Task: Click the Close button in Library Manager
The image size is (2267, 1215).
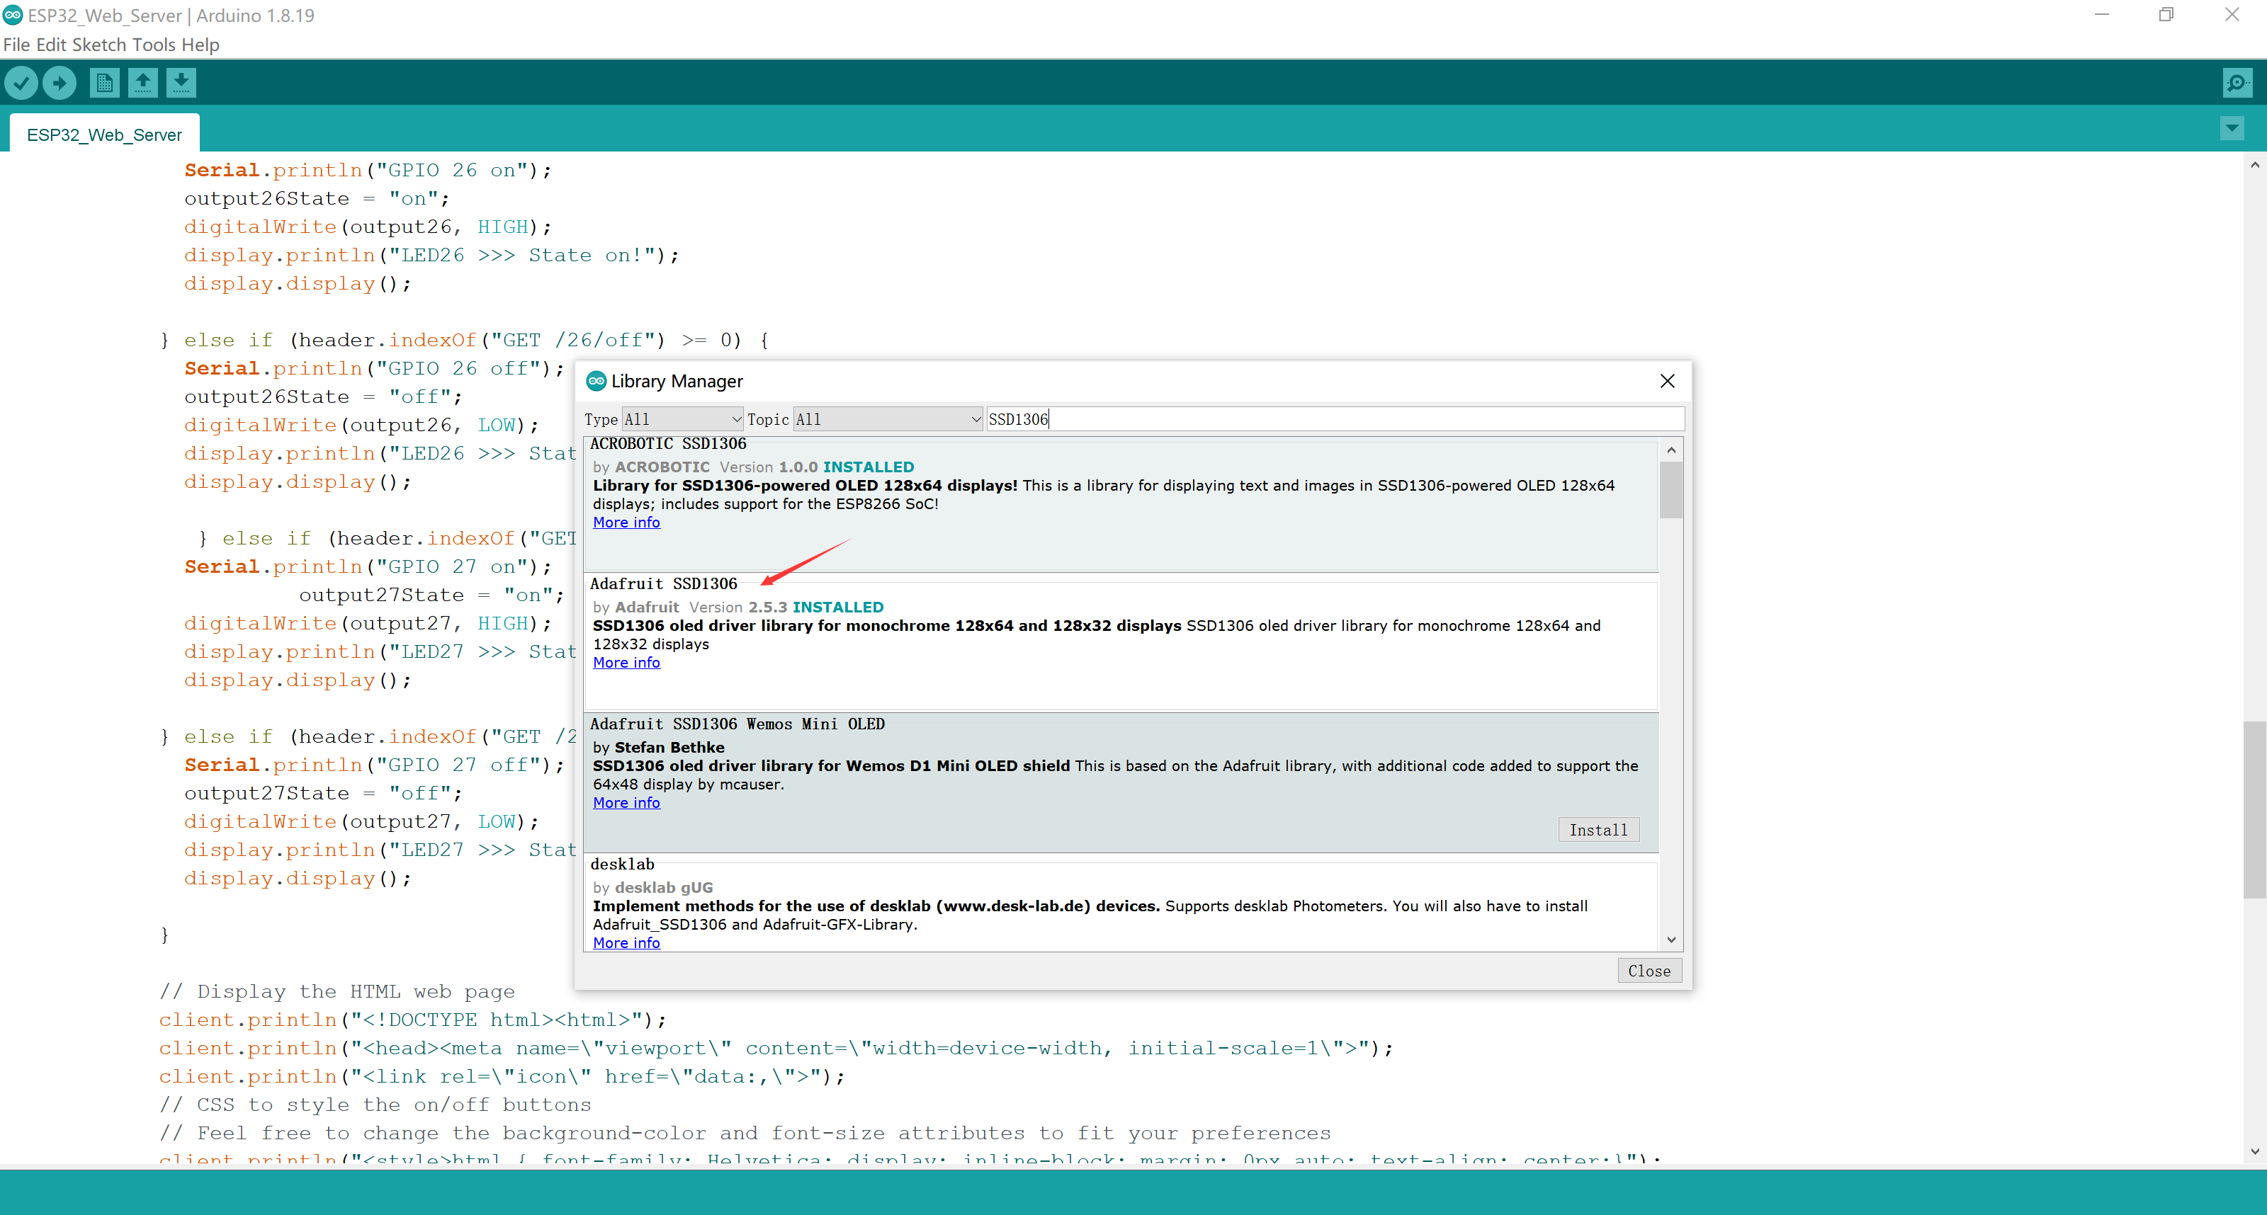Action: click(x=1649, y=971)
